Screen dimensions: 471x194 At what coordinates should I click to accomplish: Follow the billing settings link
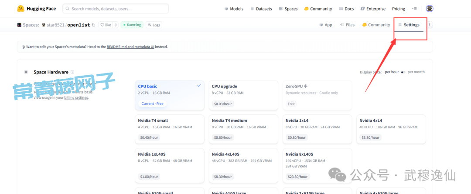tap(76, 98)
